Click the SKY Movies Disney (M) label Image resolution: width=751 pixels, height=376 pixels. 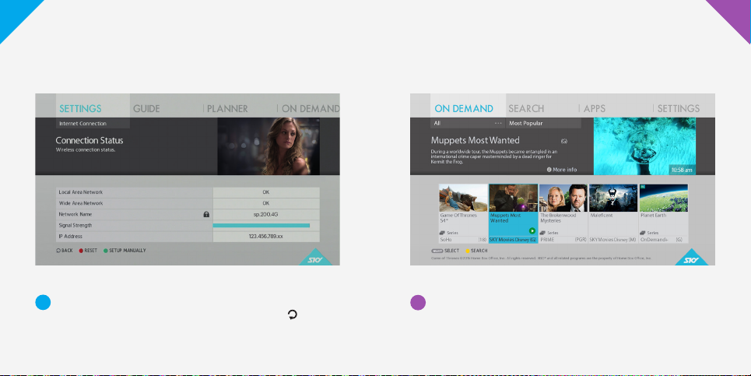[x=613, y=240]
